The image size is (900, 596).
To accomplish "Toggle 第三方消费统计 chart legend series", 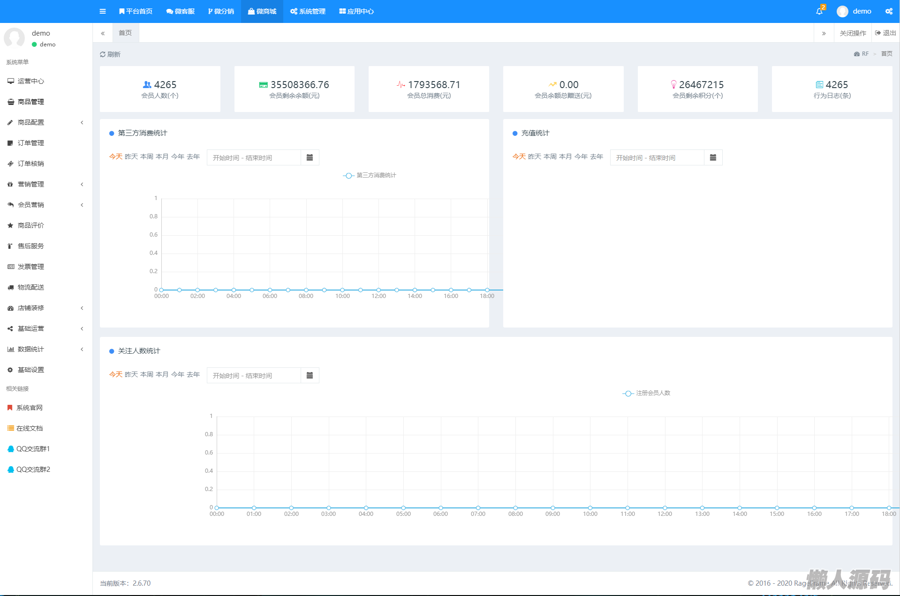I will click(x=370, y=175).
